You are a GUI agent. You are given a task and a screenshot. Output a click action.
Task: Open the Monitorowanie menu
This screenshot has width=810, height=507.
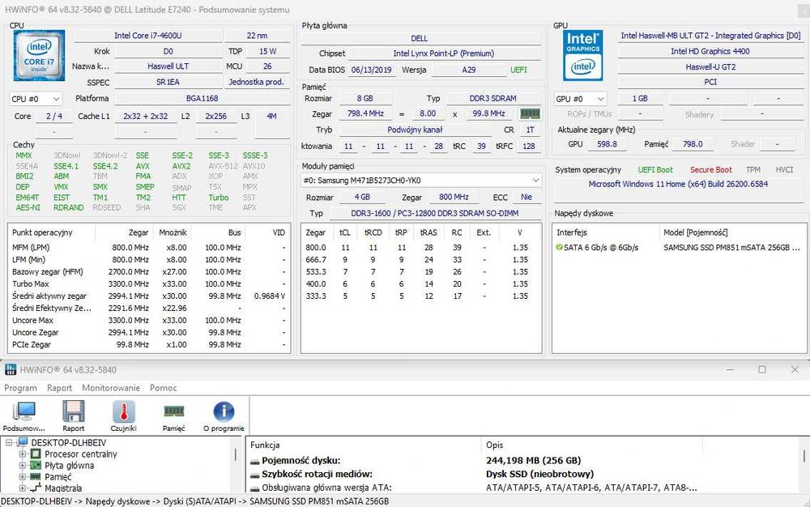(x=111, y=388)
